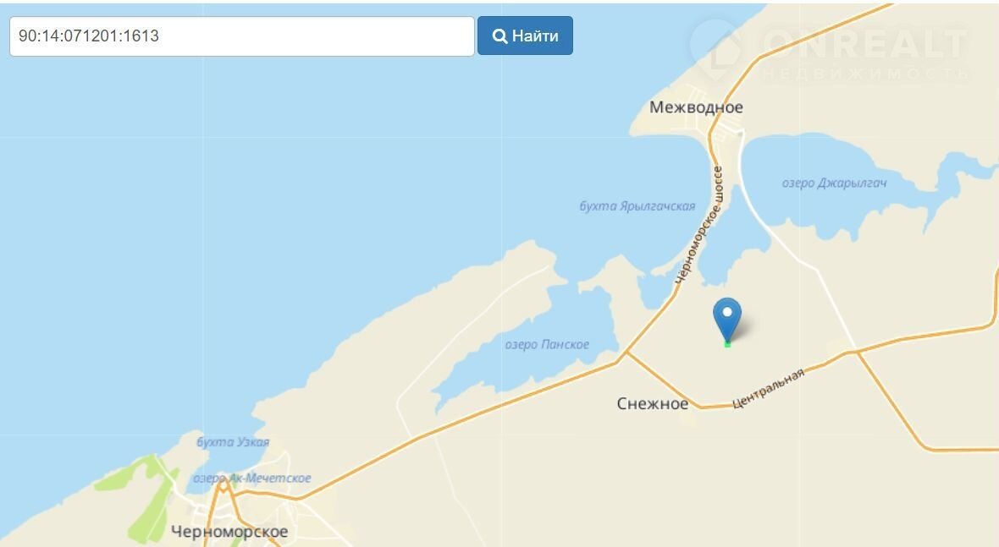This screenshot has height=547, width=999.
Task: Click the Найти search button
Action: 525,36
